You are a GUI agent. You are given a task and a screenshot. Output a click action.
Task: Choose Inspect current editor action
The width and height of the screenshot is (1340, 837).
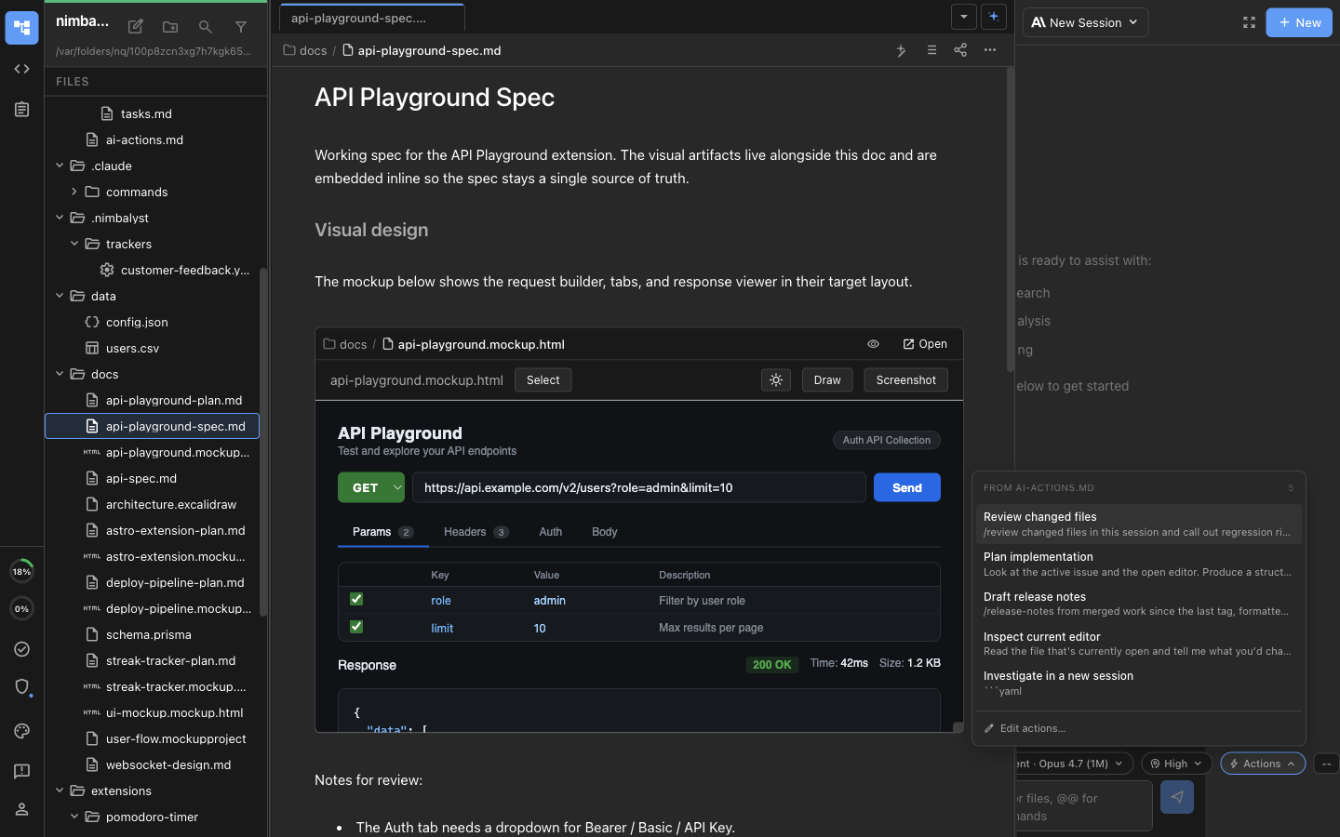click(1138, 644)
